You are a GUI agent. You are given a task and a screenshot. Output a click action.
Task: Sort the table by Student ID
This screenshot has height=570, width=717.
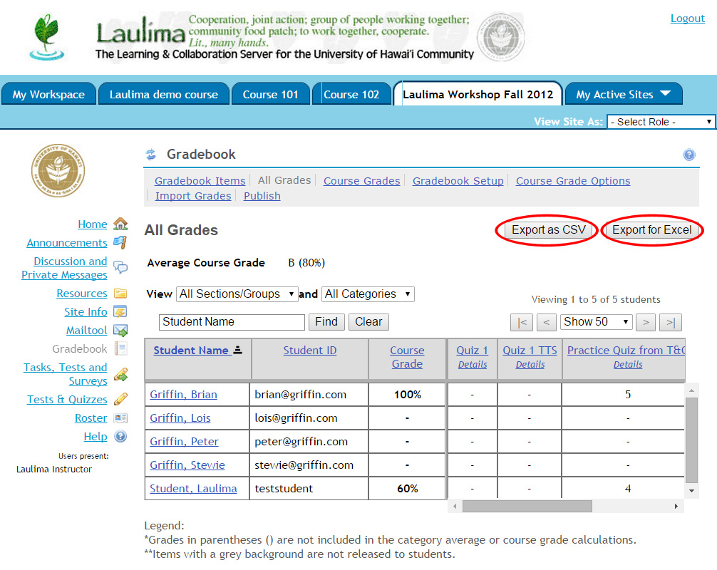click(x=310, y=350)
